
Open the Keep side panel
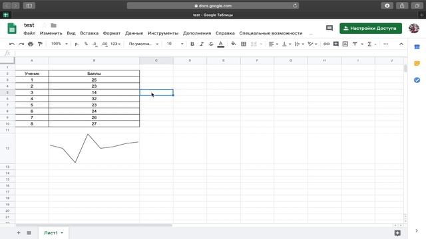pos(417,64)
